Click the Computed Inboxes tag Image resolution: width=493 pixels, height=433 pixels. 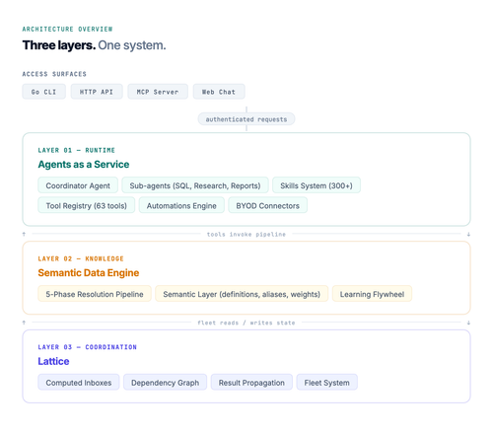click(x=79, y=383)
